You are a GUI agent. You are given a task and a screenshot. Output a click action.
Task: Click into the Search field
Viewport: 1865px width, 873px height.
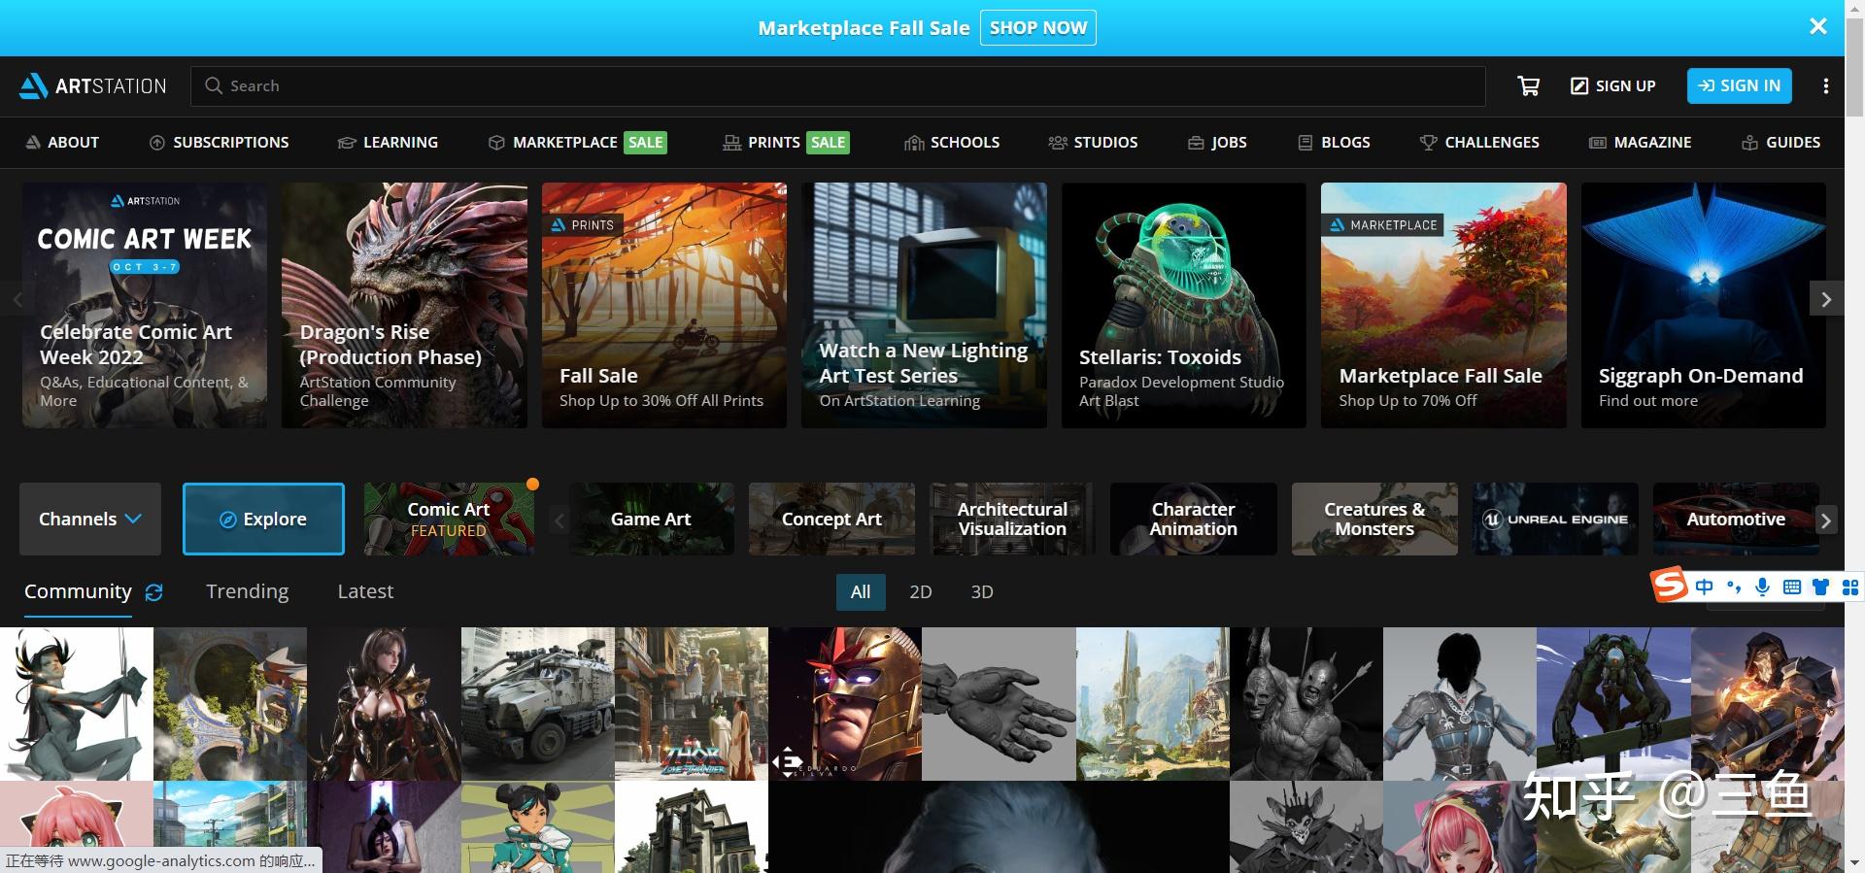(838, 85)
